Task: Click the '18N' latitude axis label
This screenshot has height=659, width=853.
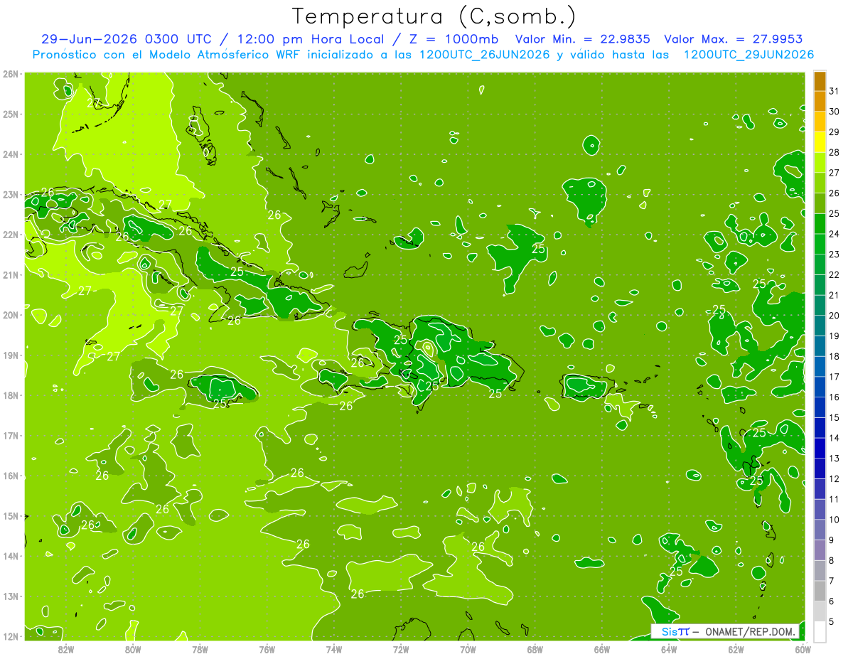Action: pyautogui.click(x=11, y=395)
